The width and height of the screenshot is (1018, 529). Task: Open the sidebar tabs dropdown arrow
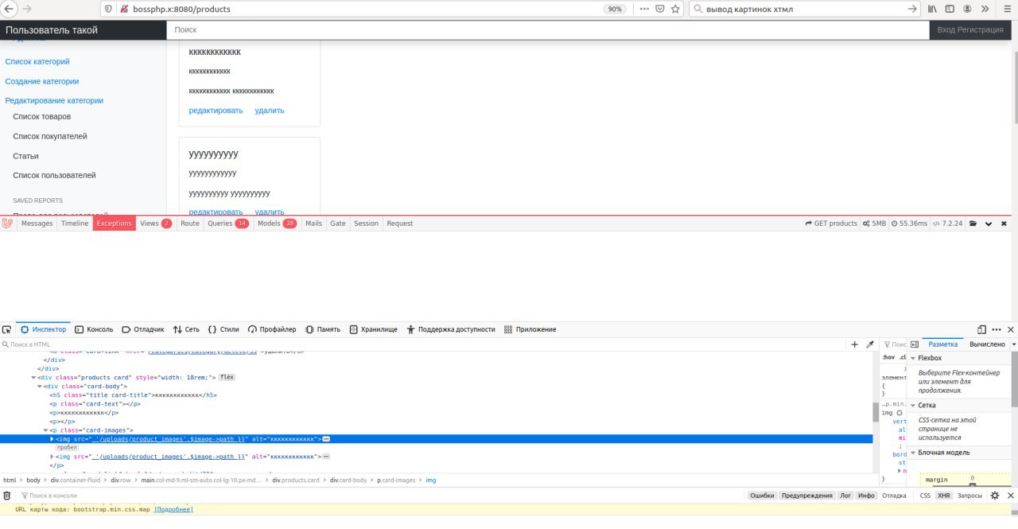[x=1013, y=344]
